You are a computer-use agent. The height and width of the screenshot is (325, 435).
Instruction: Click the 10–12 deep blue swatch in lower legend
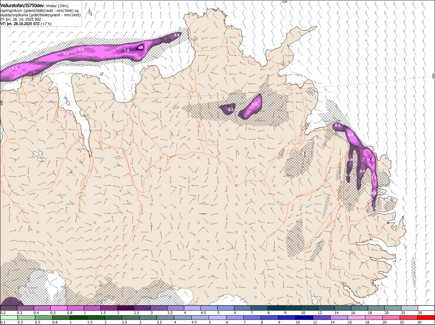pyautogui.click(x=304, y=318)
